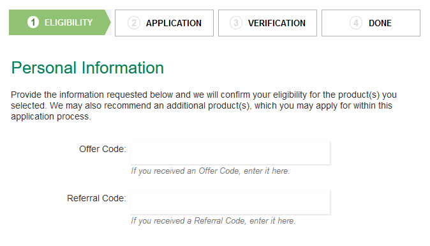The image size is (430, 246).
Task: Click the words application process in paragraph
Action: [51, 117]
